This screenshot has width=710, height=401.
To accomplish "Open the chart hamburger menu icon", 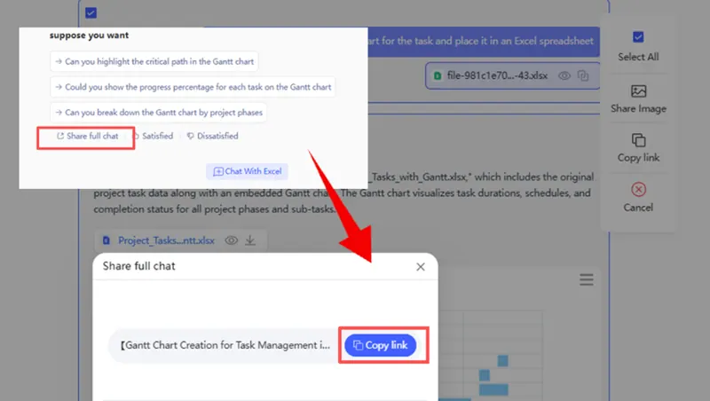I will point(586,279).
